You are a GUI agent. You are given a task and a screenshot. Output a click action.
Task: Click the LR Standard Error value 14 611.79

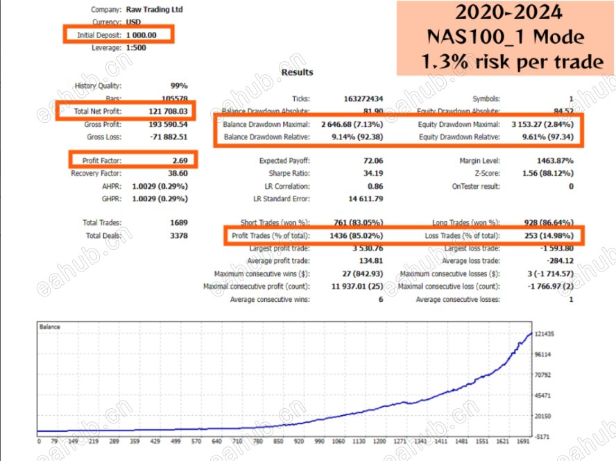point(366,199)
